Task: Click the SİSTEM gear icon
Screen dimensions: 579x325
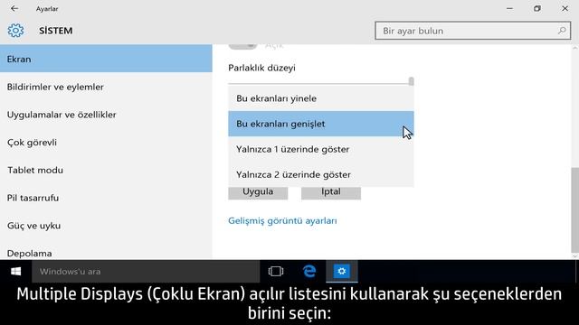Action: [x=15, y=31]
